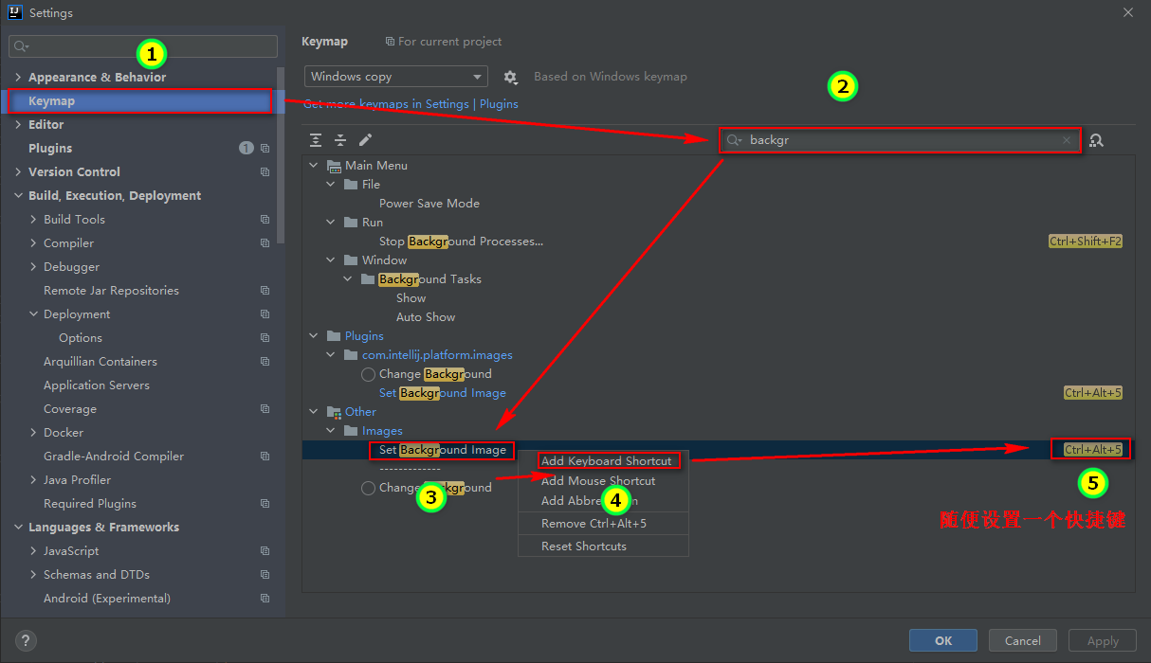Click the project-level icon beside Remote Jar Repositories
Image resolution: width=1151 pixels, height=663 pixels.
point(265,291)
